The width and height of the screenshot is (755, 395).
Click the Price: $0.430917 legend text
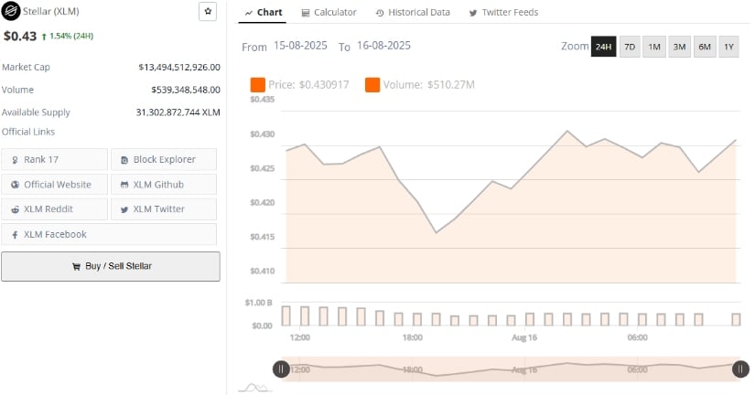[308, 85]
